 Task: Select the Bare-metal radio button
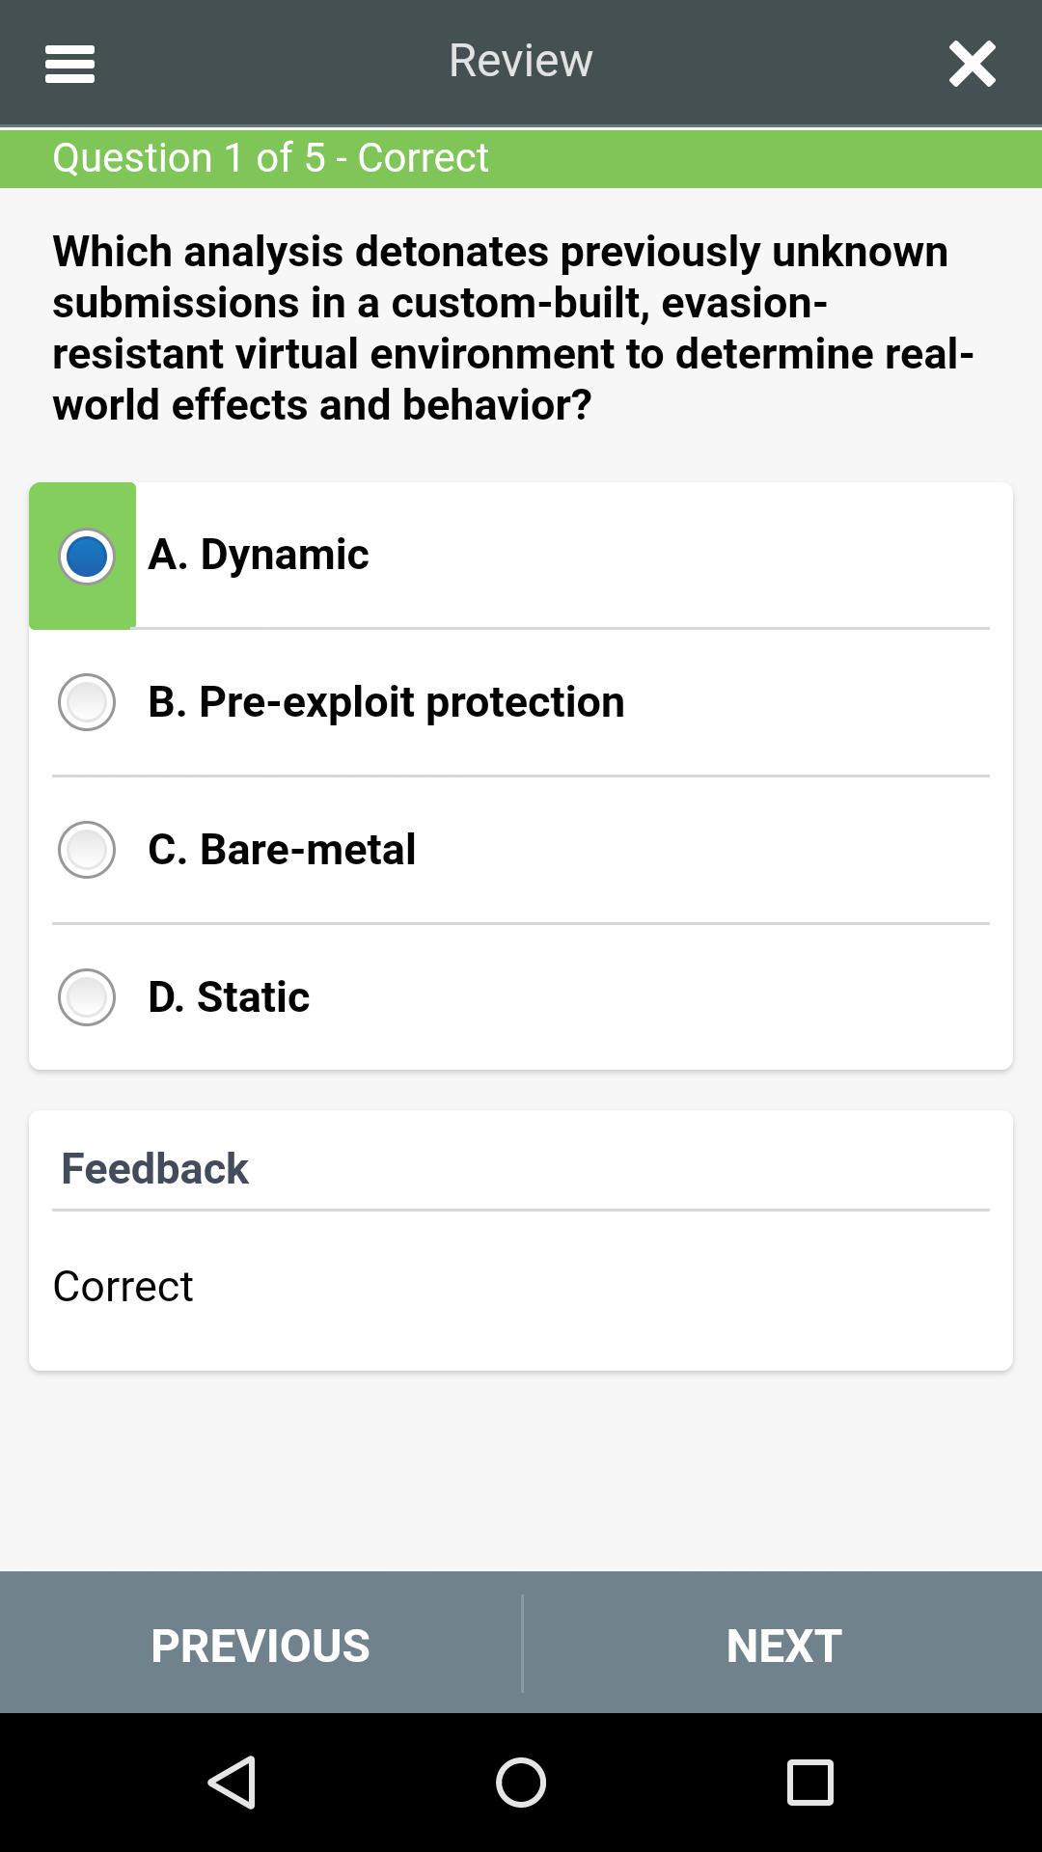click(x=87, y=850)
